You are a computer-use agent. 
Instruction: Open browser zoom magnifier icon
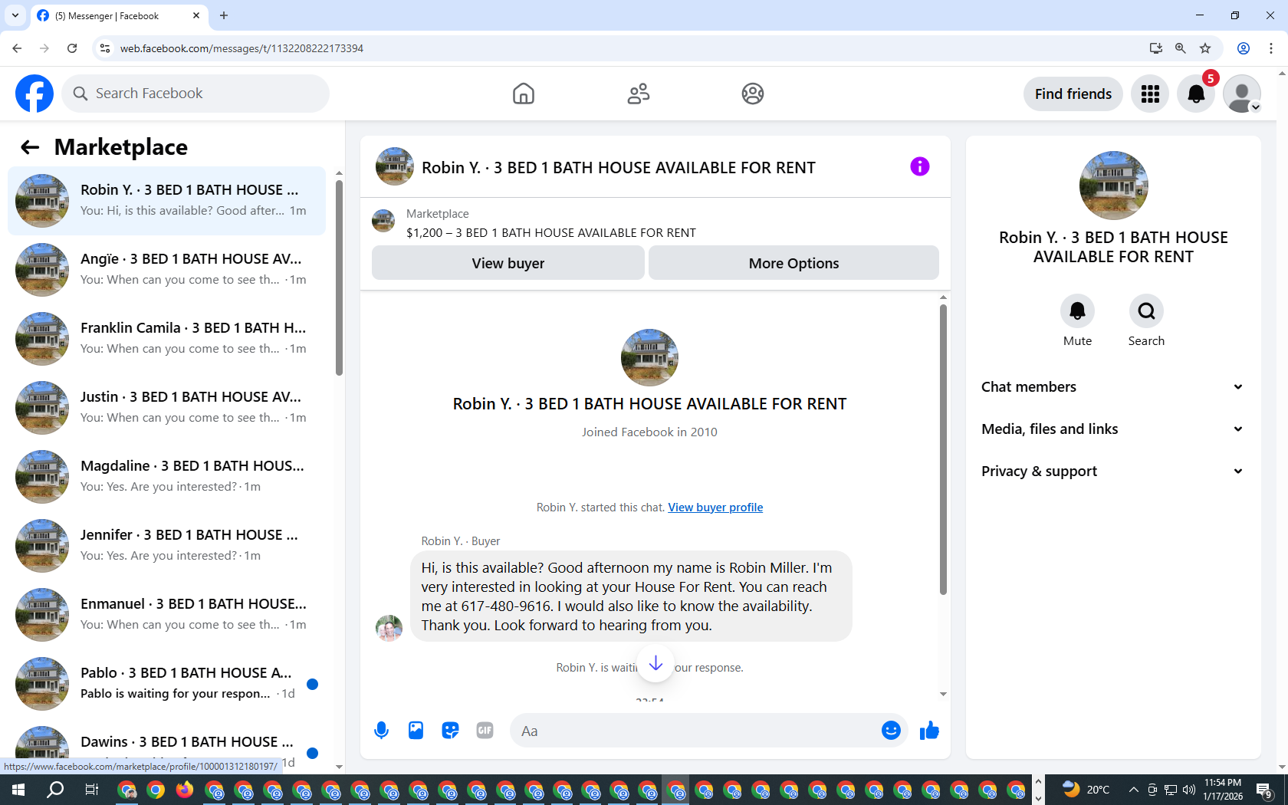(x=1181, y=48)
